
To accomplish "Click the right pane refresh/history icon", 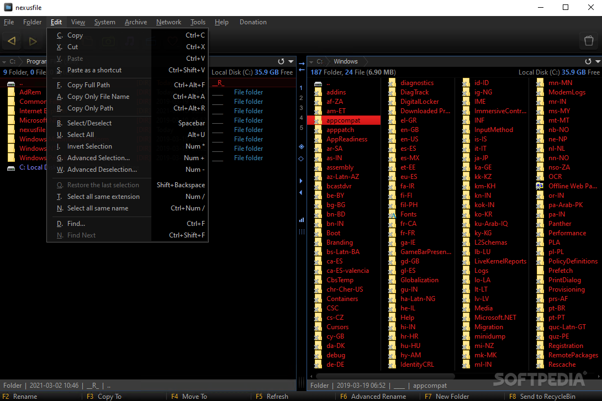I will point(588,61).
